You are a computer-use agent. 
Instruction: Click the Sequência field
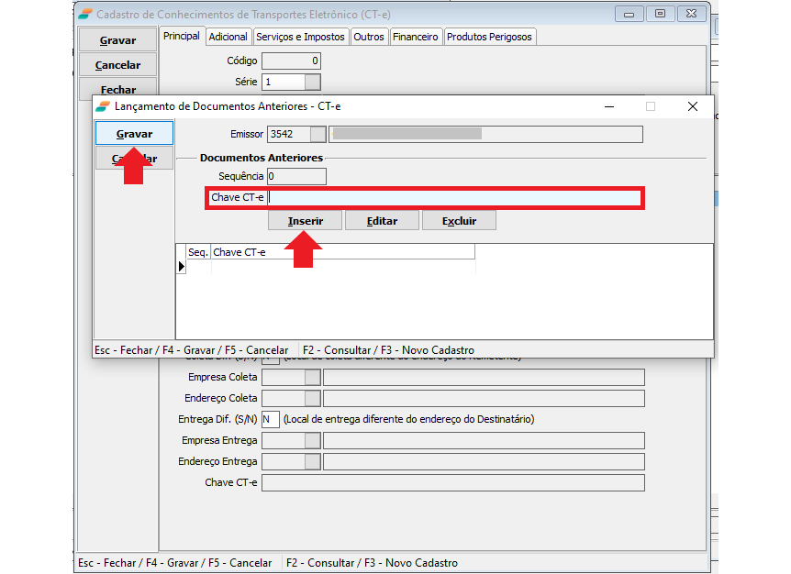pos(295,176)
